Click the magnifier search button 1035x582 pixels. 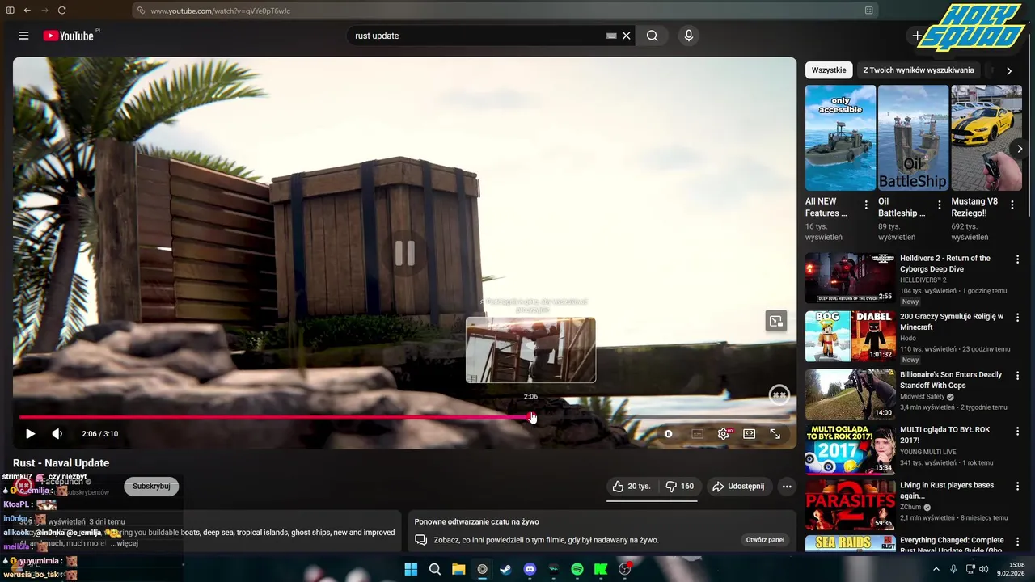click(x=652, y=36)
